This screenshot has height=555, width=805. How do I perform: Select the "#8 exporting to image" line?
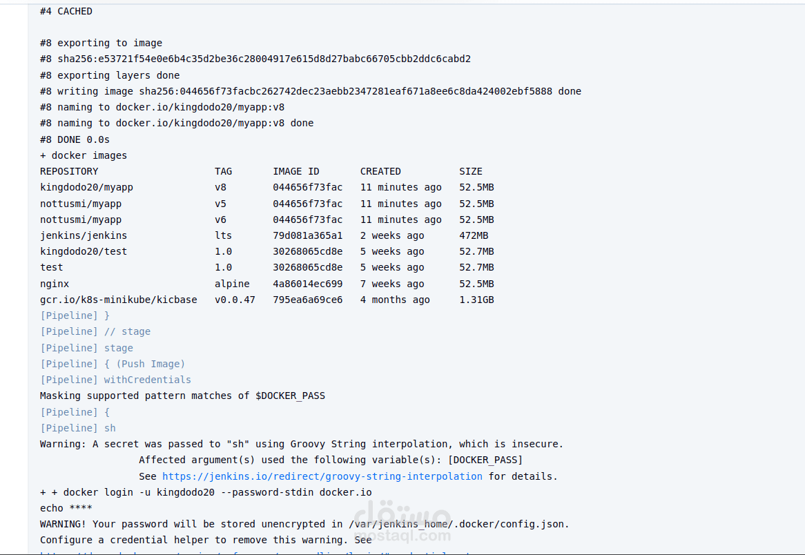[101, 43]
